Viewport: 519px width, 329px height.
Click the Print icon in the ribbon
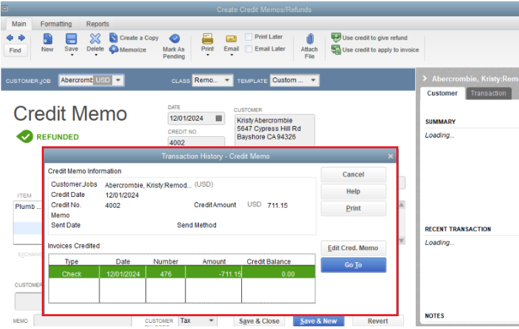[208, 42]
